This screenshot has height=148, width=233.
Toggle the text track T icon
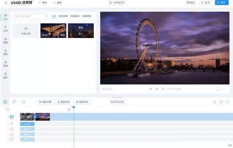(12, 124)
